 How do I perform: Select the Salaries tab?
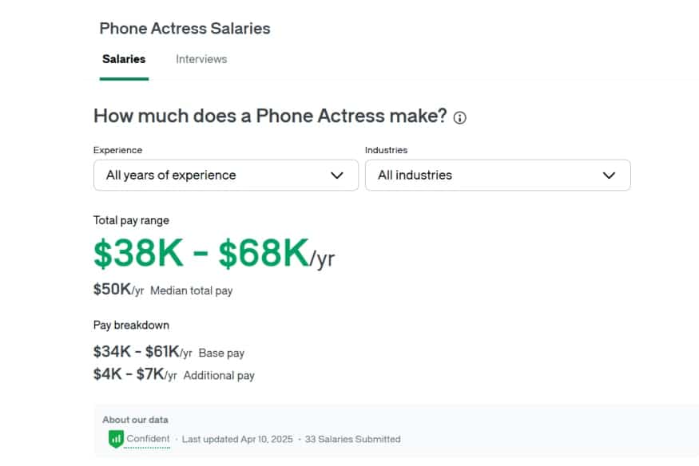124,59
